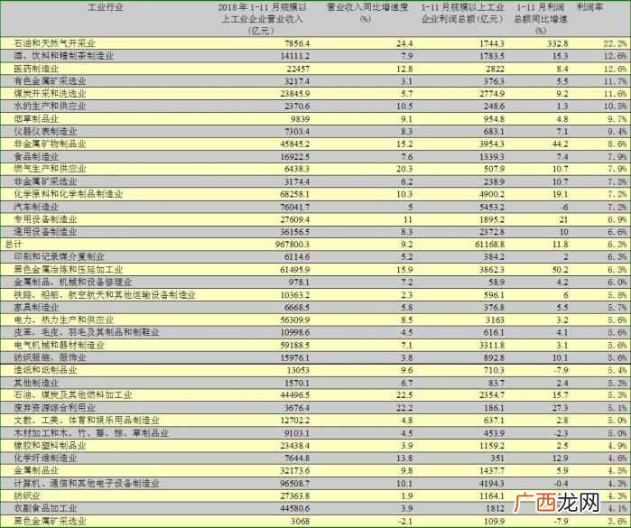Click revenue value 14111.2
The height and width of the screenshot is (528, 631).
point(294,56)
